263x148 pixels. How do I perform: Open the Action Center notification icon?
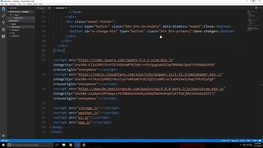(x=251, y=145)
